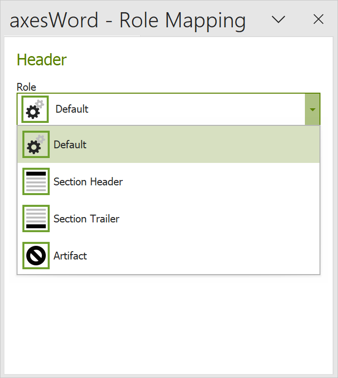The height and width of the screenshot is (378, 338).
Task: Click the gear icon in the Role combo box
Action: (35, 109)
